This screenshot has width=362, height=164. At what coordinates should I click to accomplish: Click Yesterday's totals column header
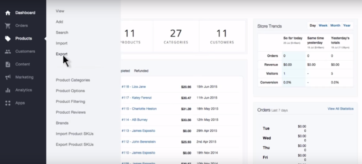(x=340, y=40)
